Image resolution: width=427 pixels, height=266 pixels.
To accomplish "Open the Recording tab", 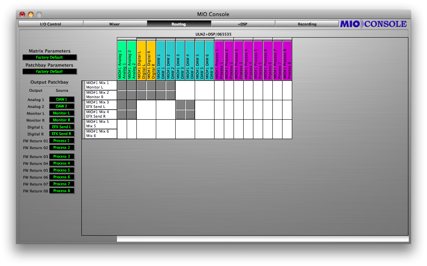I will [307, 24].
